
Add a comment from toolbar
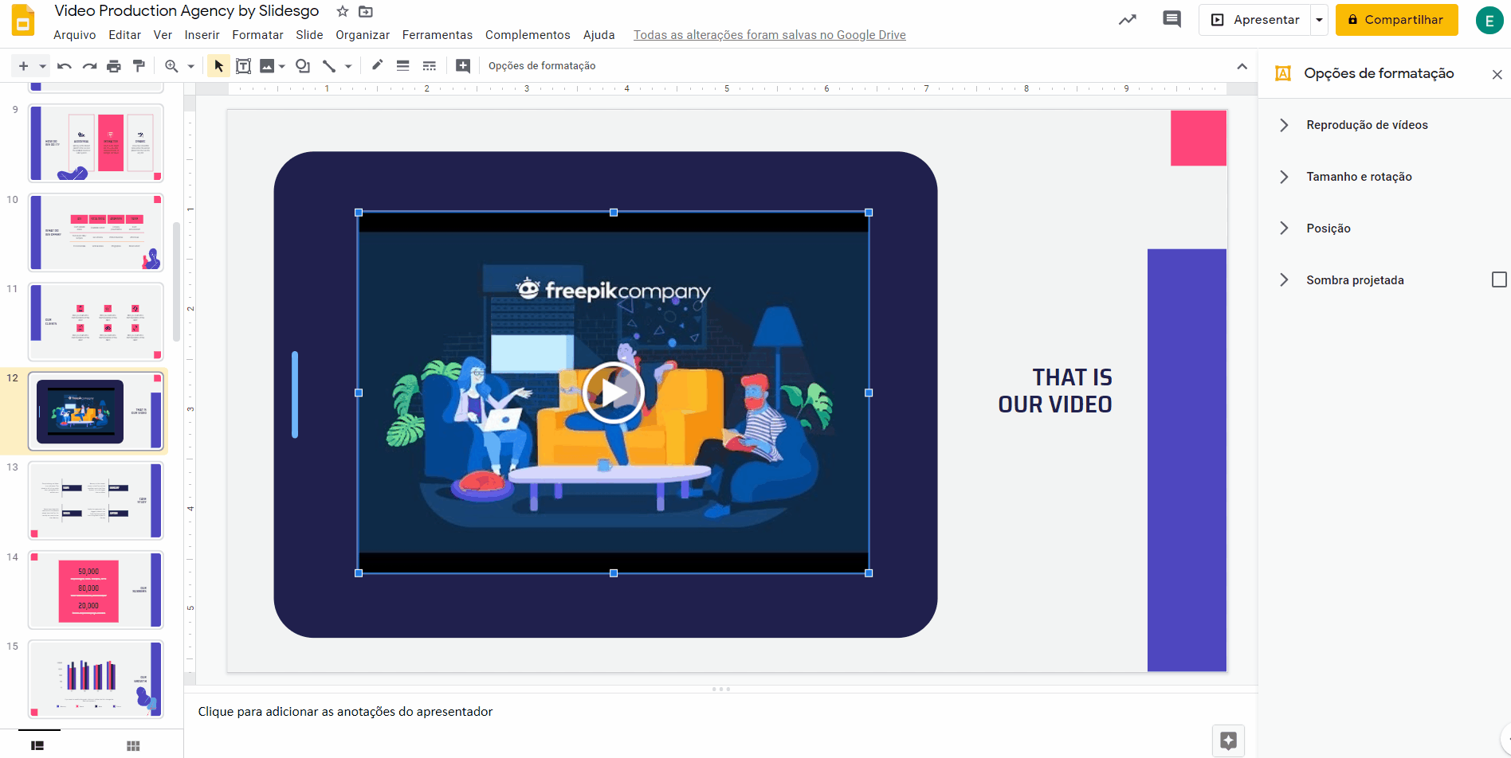463,66
